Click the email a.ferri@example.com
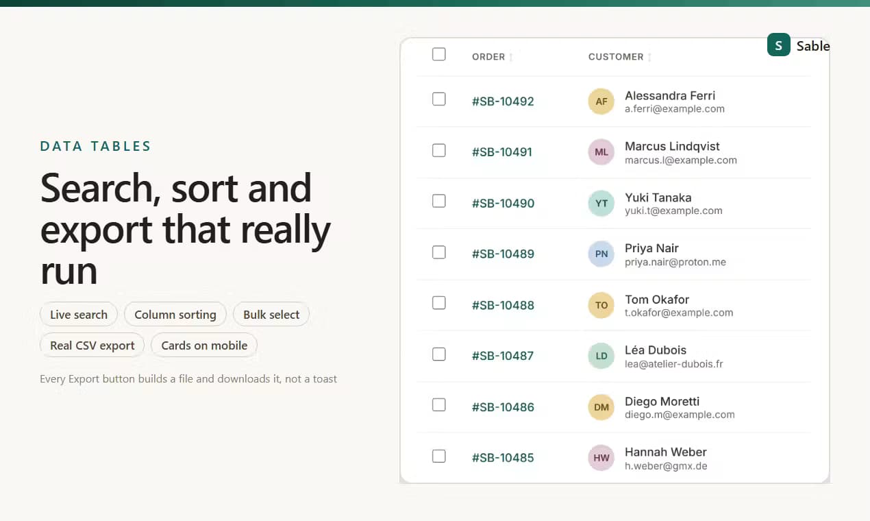Screen dimensions: 870x521 675,109
